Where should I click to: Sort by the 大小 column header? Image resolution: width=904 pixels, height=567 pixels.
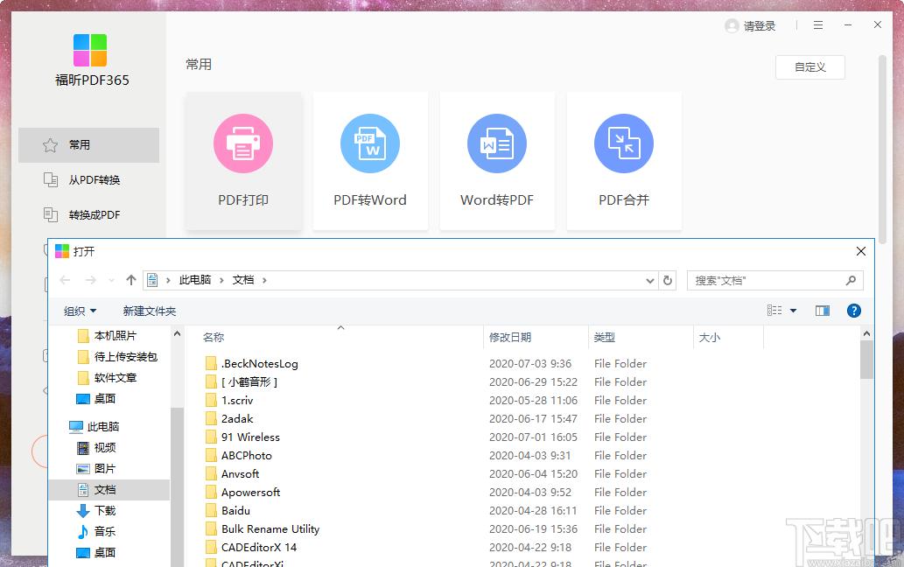(x=728, y=337)
